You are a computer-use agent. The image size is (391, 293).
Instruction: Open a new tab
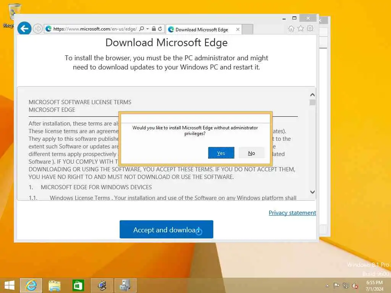(x=247, y=29)
